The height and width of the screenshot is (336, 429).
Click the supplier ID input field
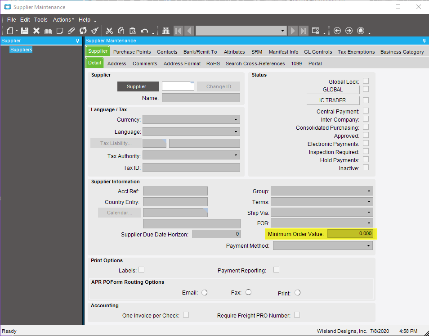[x=178, y=86]
